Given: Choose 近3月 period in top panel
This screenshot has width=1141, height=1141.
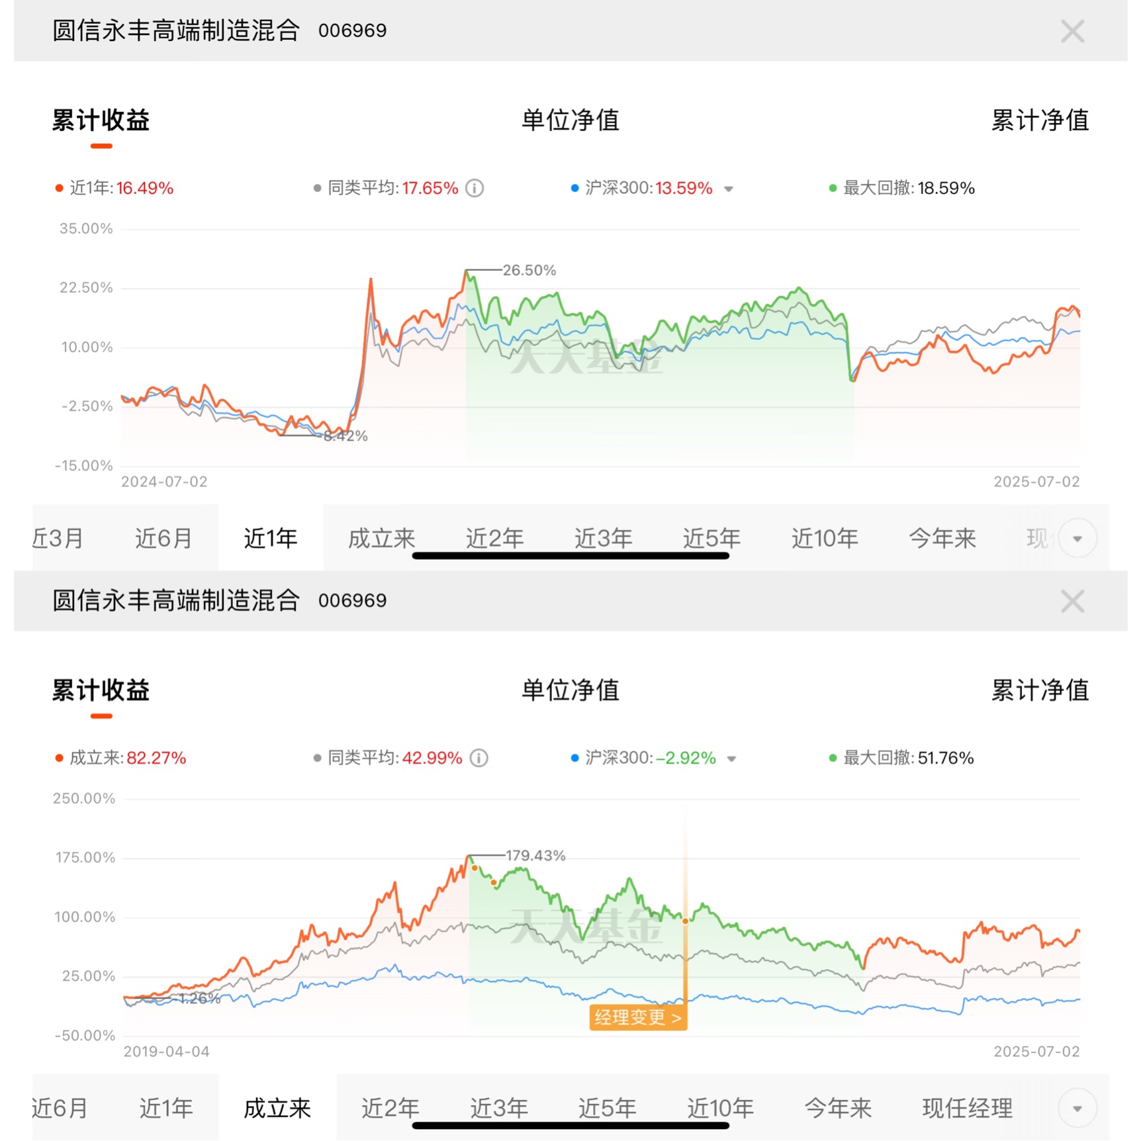Looking at the screenshot, I should pyautogui.click(x=58, y=539).
